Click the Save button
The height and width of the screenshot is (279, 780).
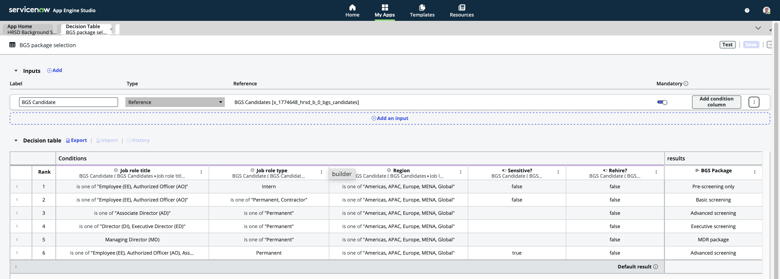751,44
